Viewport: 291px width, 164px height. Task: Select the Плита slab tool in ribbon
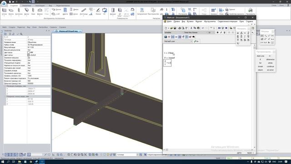point(11,11)
